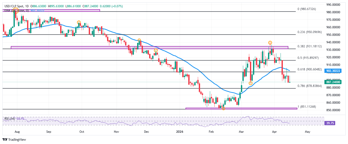Select the orange circle marker near early March low
Image resolution: width=348 pixels, height=144 pixels.
click(x=250, y=83)
